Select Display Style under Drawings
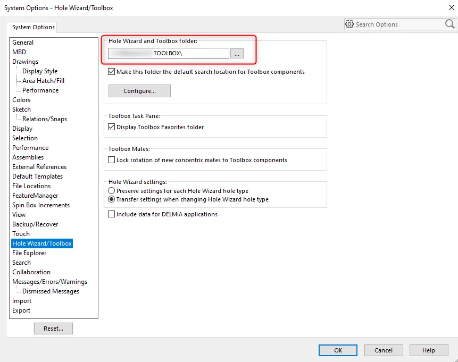 [40, 71]
